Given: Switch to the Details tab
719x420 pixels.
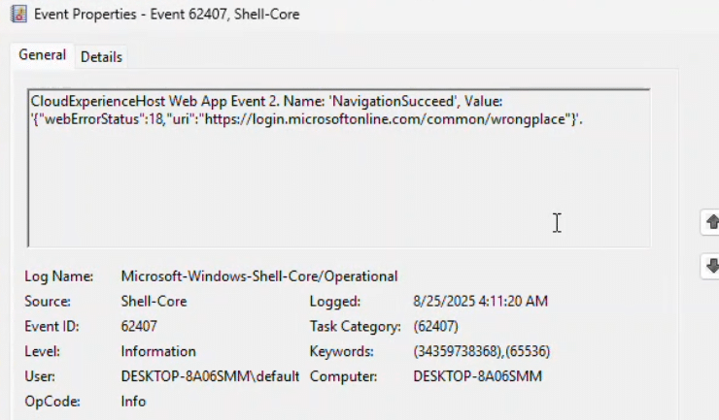Looking at the screenshot, I should (x=101, y=57).
